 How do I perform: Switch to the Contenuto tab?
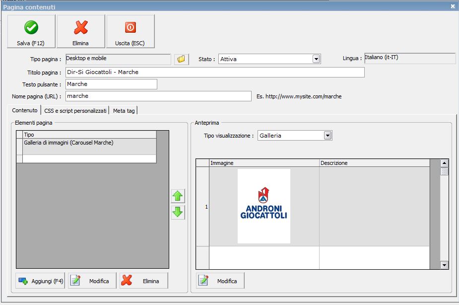coord(25,110)
